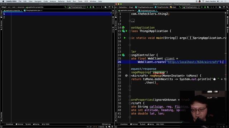The width and height of the screenshot is (229, 128).
Task: Open the File menu
Action: coord(20,1)
